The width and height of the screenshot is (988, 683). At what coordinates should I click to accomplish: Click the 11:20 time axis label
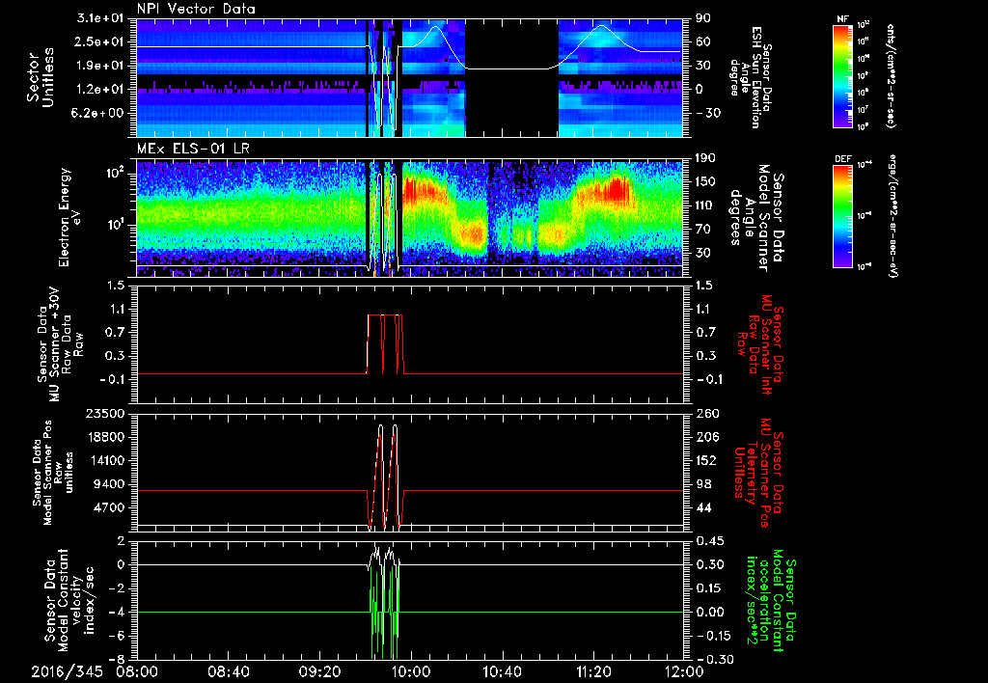(x=593, y=671)
